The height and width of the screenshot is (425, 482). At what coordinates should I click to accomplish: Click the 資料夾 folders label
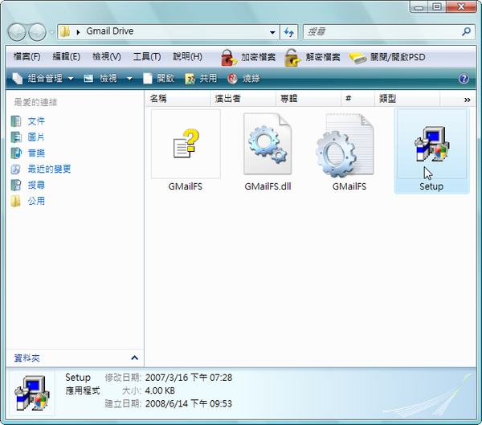click(27, 358)
